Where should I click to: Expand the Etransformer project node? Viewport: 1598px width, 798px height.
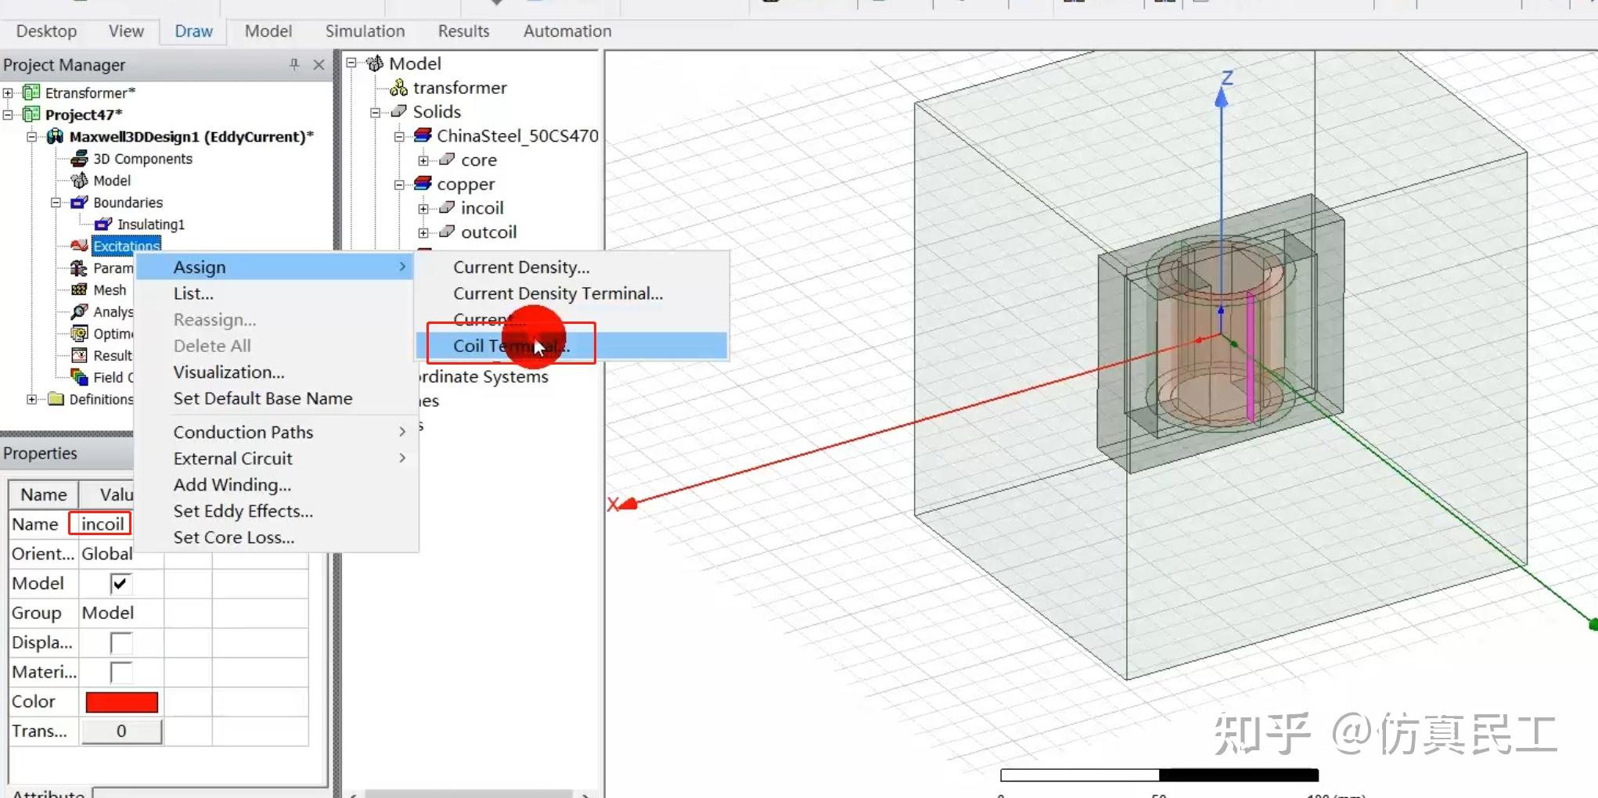click(8, 92)
